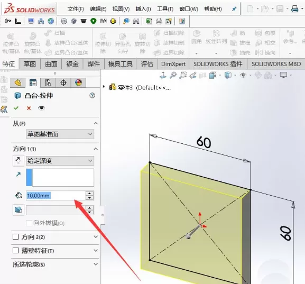
Task: Toggle the draft on/off button
Action: tap(19, 209)
